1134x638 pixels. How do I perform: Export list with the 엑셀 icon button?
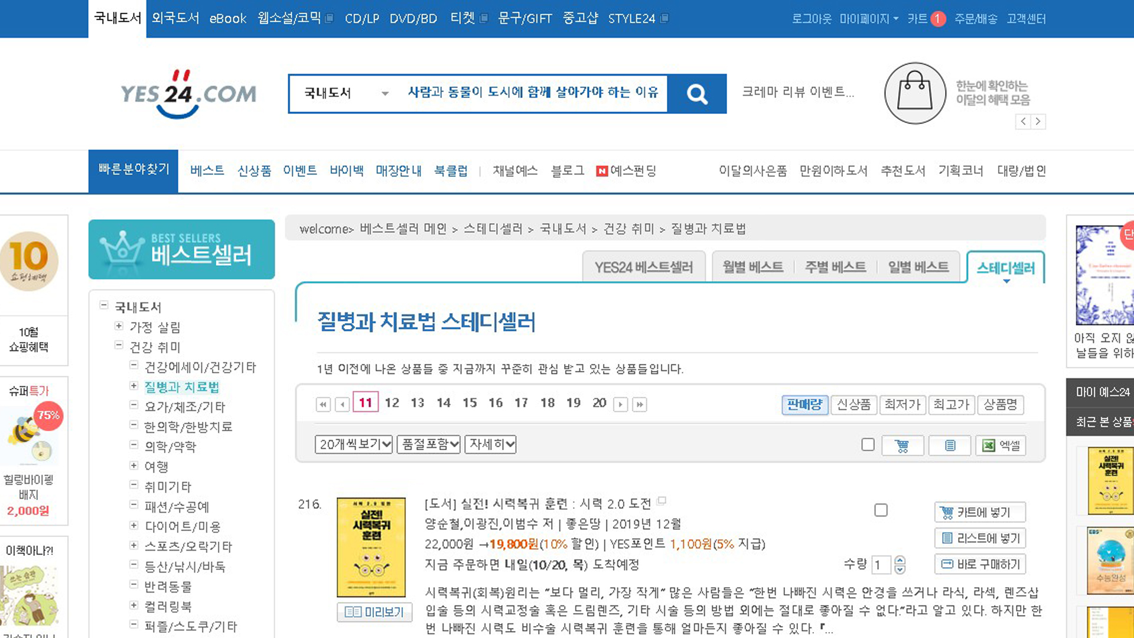point(1001,445)
